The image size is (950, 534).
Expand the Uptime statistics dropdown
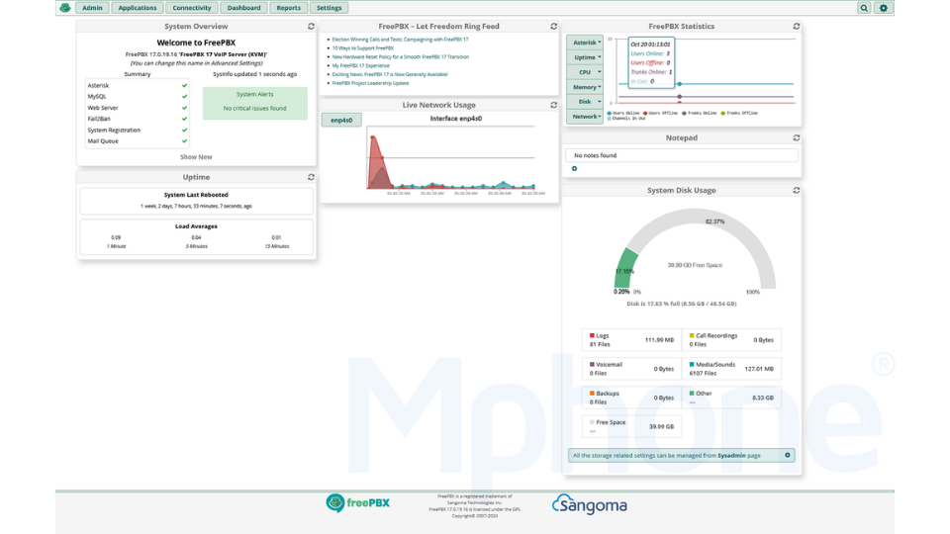[x=585, y=57]
